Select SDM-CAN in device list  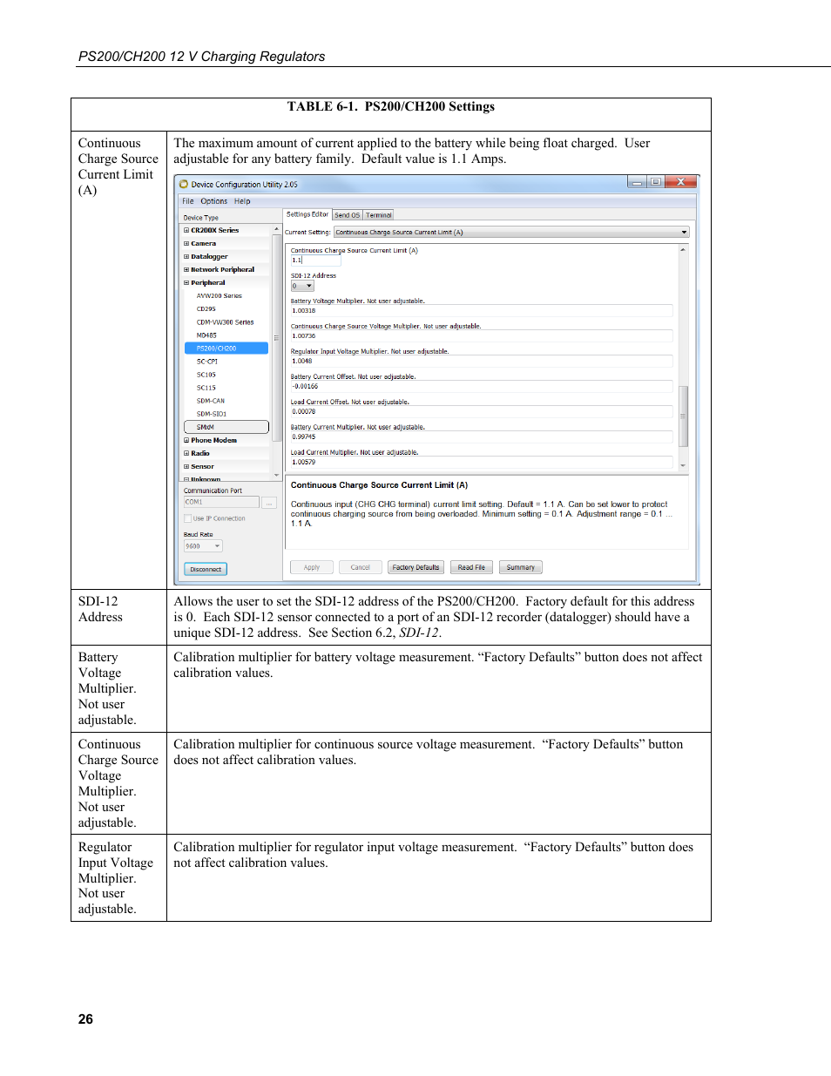point(211,401)
